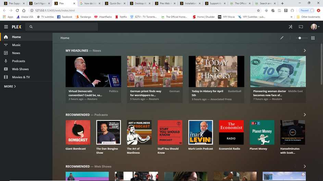This screenshot has width=323, height=181.
Task: Open Facebook bookmark
Action: tap(65, 17)
